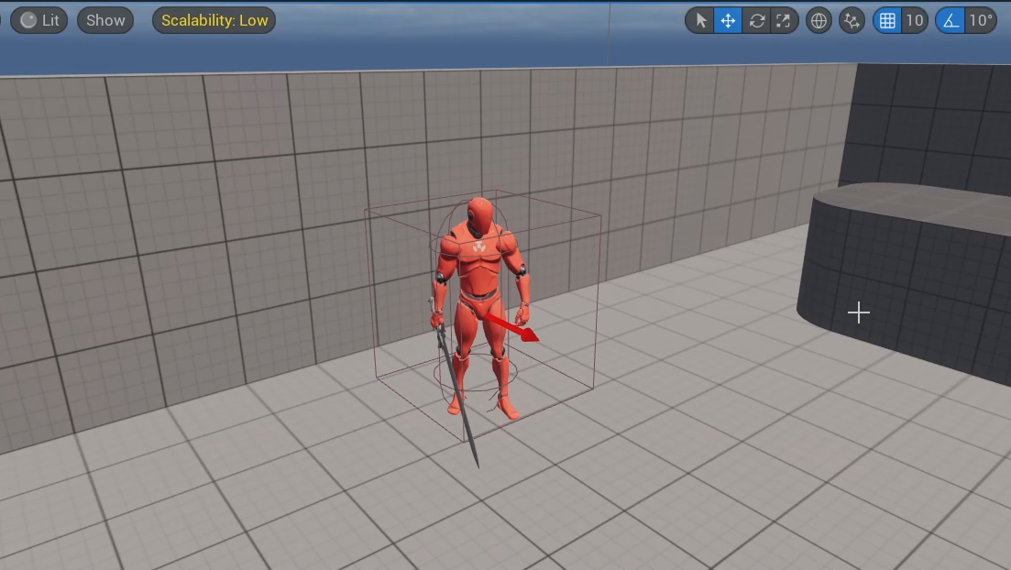Activate the Scale objects tool

pos(784,21)
